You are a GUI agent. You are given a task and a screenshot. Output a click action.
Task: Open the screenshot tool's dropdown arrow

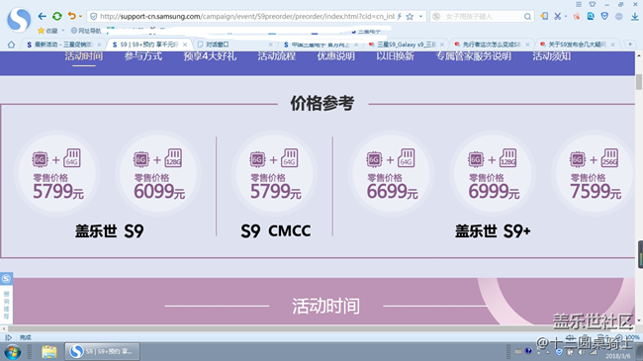[x=566, y=17]
